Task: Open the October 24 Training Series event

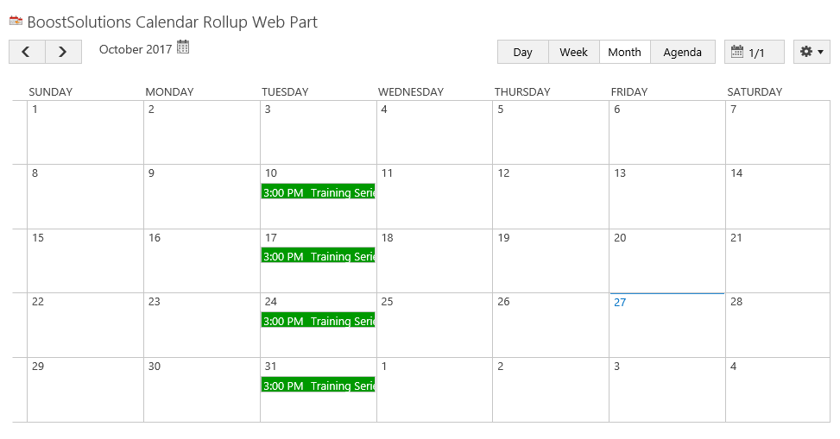Action: tap(319, 320)
